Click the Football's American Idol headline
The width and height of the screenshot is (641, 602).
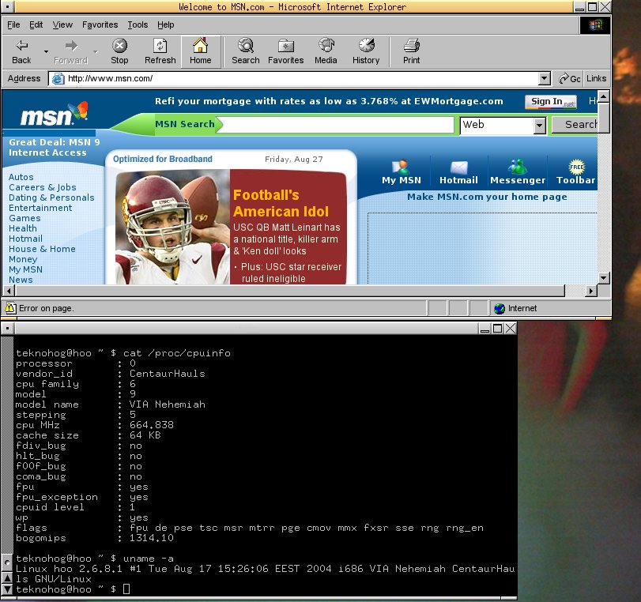pos(281,203)
